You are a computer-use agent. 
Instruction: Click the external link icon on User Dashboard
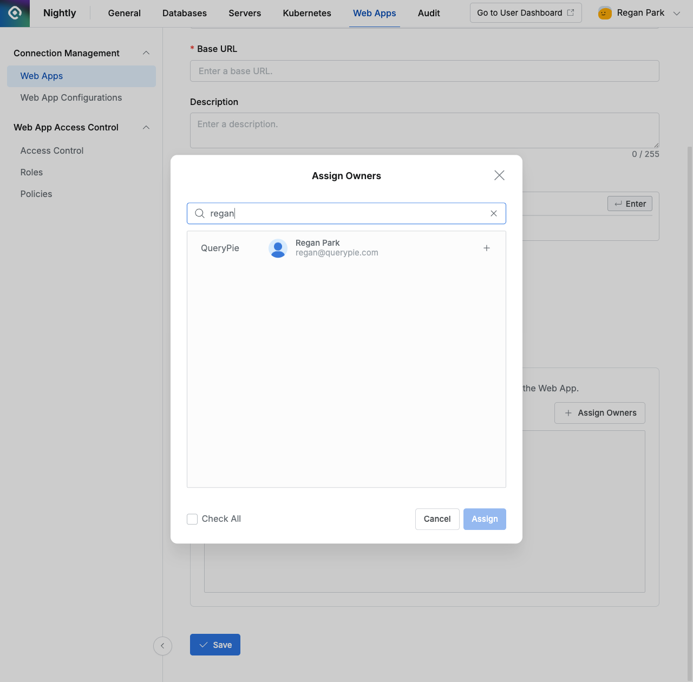[571, 12]
